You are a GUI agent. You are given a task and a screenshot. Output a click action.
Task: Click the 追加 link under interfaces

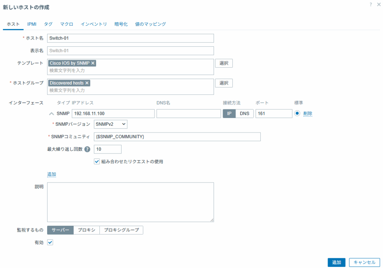(x=52, y=174)
